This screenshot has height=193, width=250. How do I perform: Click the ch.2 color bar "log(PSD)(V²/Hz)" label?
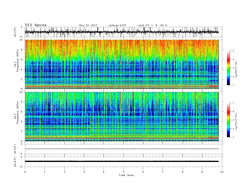click(x=236, y=121)
